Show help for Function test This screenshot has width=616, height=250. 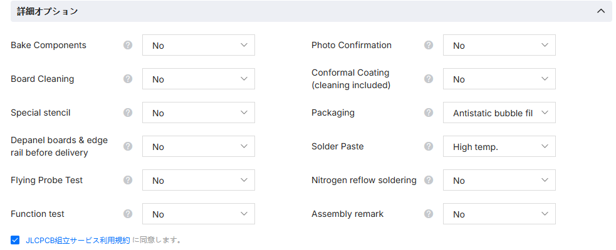click(128, 214)
